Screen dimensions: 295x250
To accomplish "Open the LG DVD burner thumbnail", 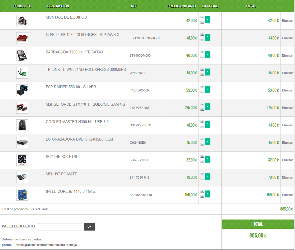I will [x=22, y=143].
